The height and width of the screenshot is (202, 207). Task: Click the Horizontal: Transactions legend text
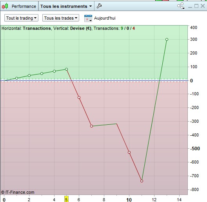[x=26, y=28]
